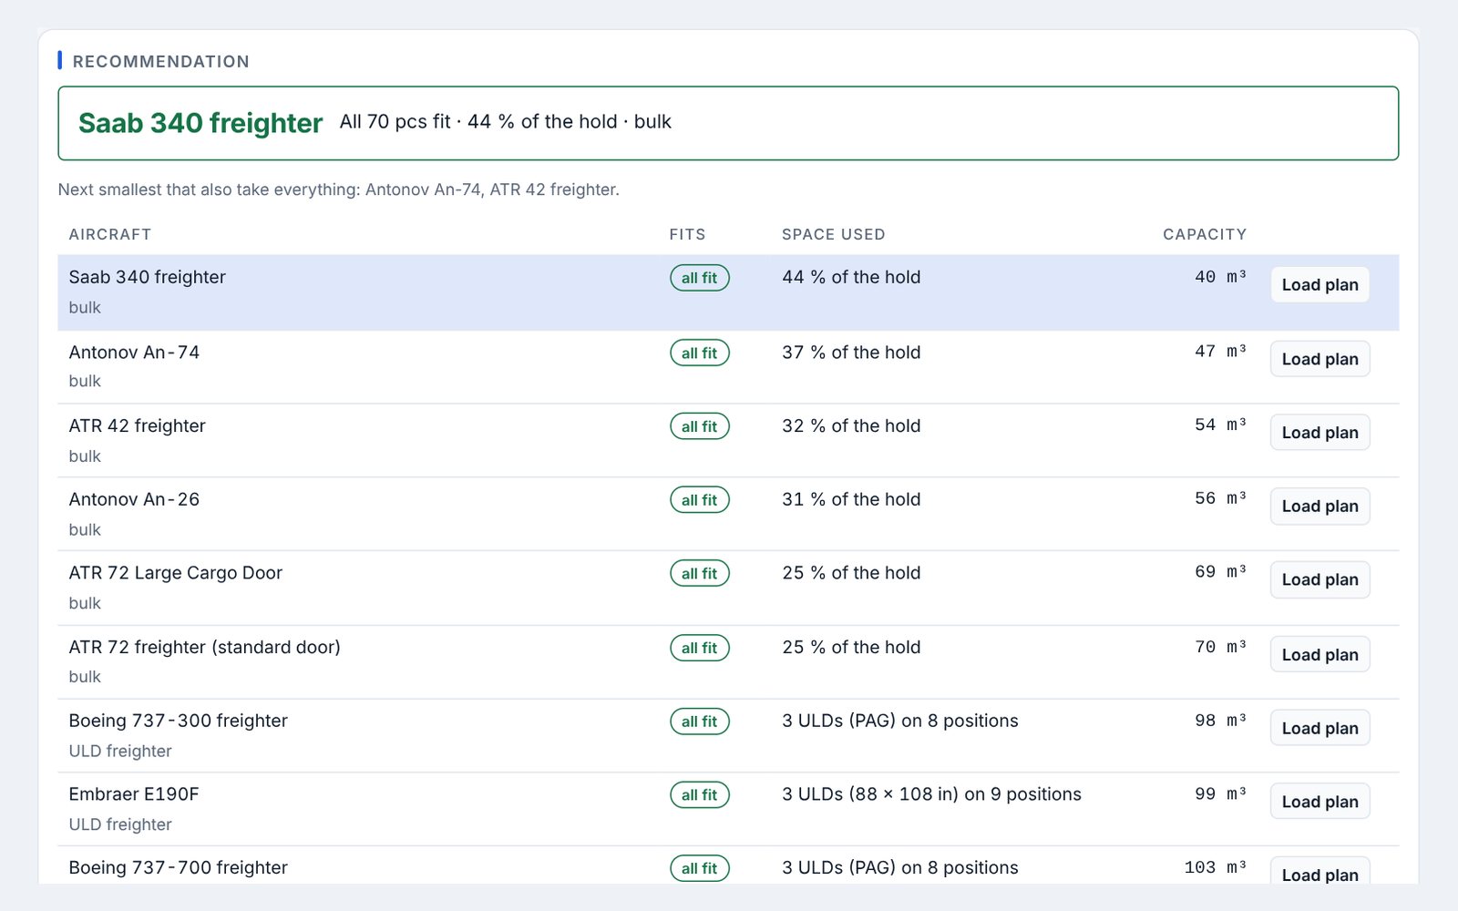Click Boeing 737-300's '3 ULDs (PAG)' space text
The image size is (1458, 911).
tap(900, 721)
